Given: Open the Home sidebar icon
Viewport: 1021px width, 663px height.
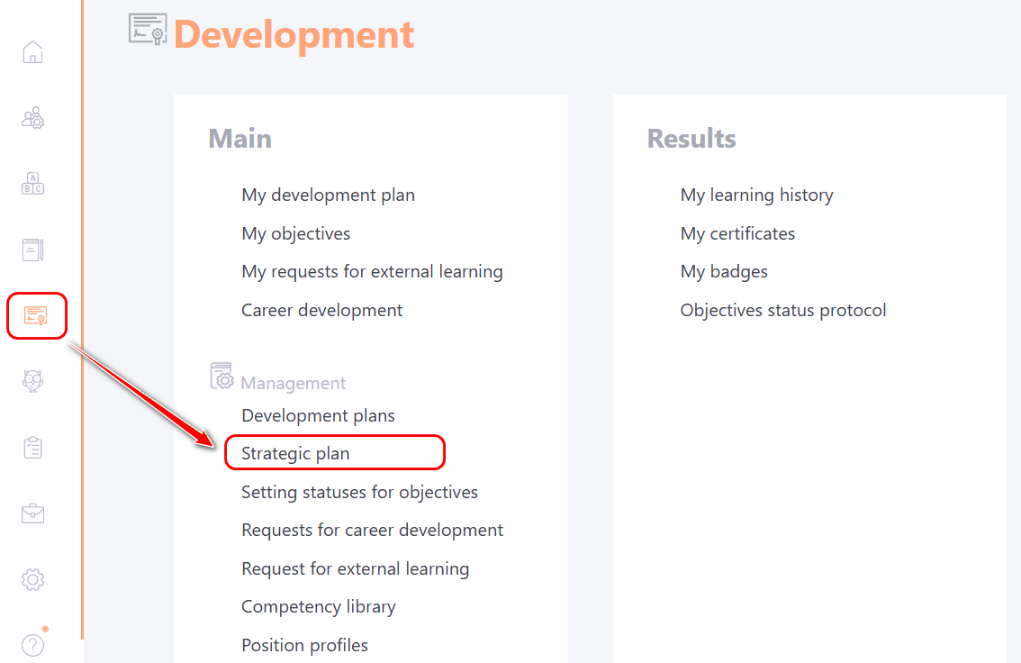Looking at the screenshot, I should tap(33, 52).
